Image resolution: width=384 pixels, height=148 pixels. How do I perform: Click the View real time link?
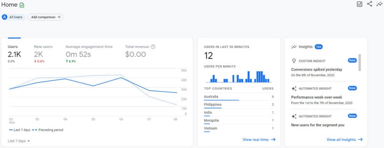click(259, 140)
